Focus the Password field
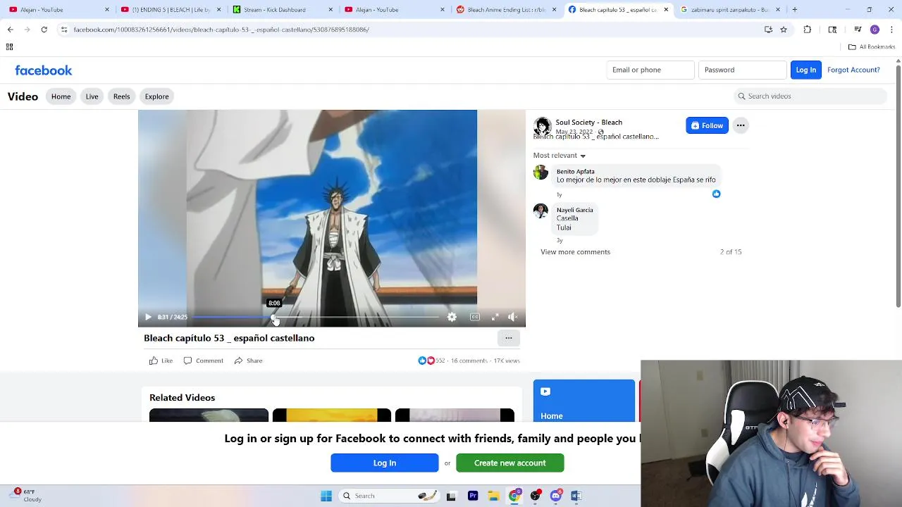Image resolution: width=902 pixels, height=507 pixels. [742, 70]
